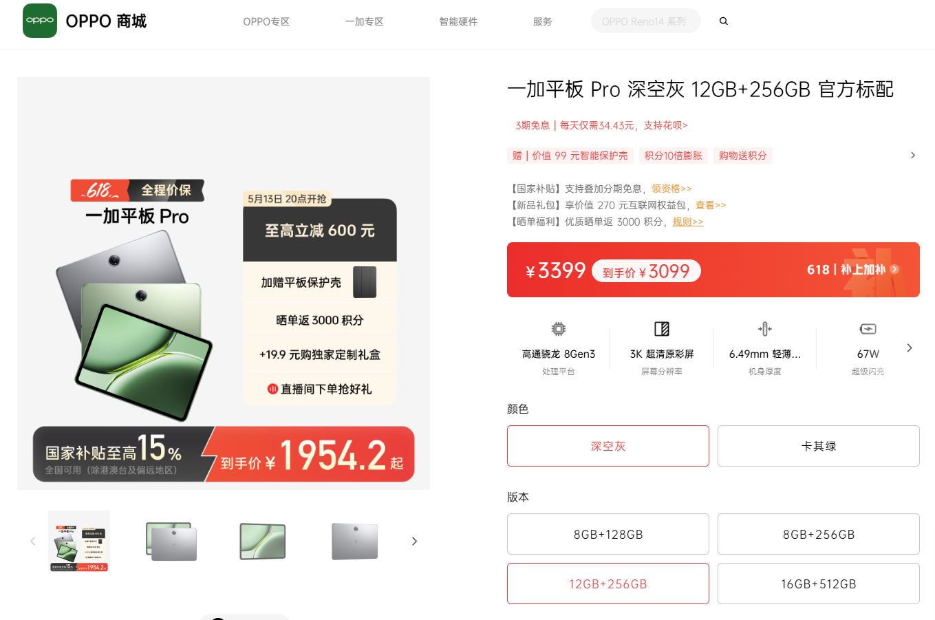Open the OPPO专区 menu
This screenshot has height=620, width=935.
[266, 21]
